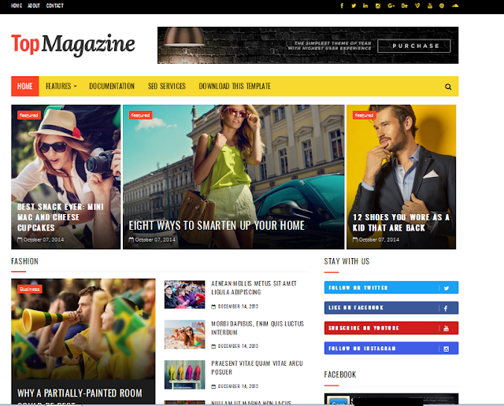Click the Facebook f on the Like button
Image resolution: width=504 pixels, height=406 pixels.
(446, 308)
